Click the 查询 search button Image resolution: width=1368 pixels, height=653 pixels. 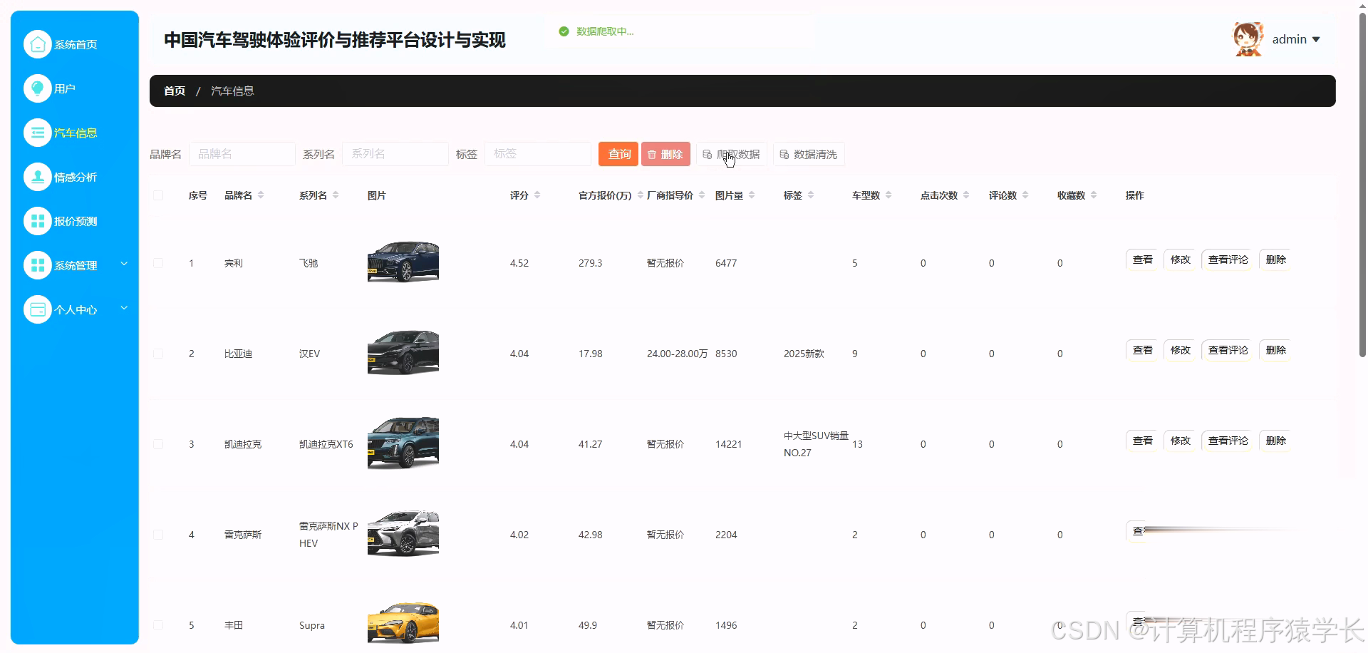tap(618, 154)
